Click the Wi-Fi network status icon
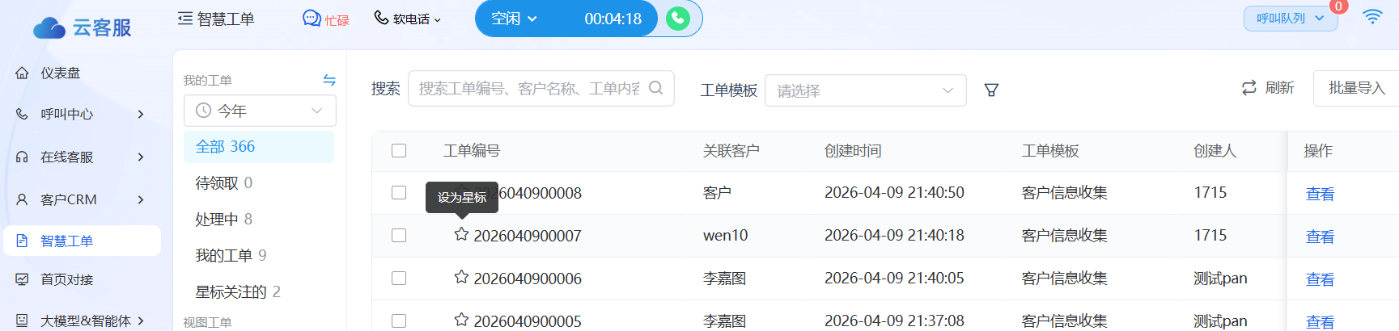Image resolution: width=1399 pixels, height=331 pixels. (x=1372, y=17)
